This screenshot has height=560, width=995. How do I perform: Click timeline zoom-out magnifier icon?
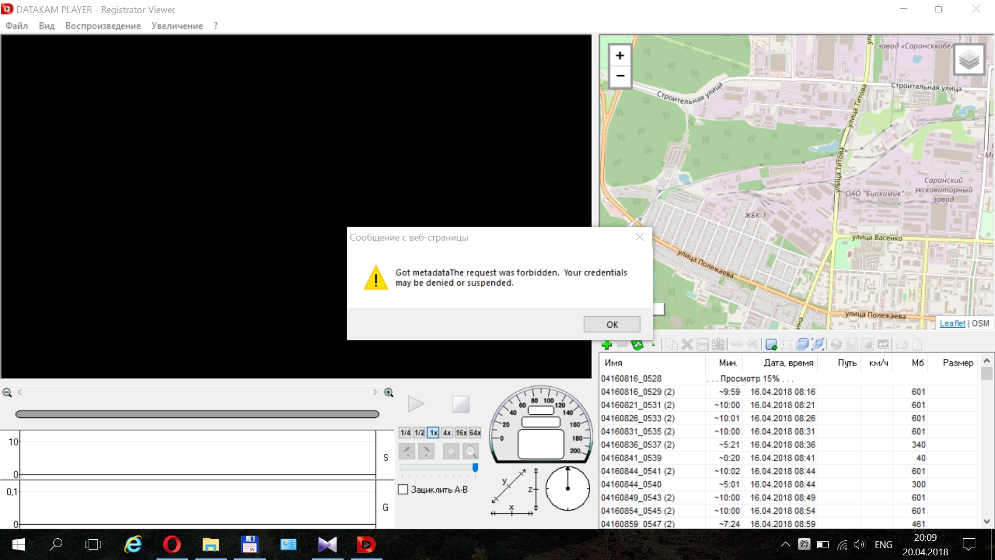pyautogui.click(x=7, y=393)
